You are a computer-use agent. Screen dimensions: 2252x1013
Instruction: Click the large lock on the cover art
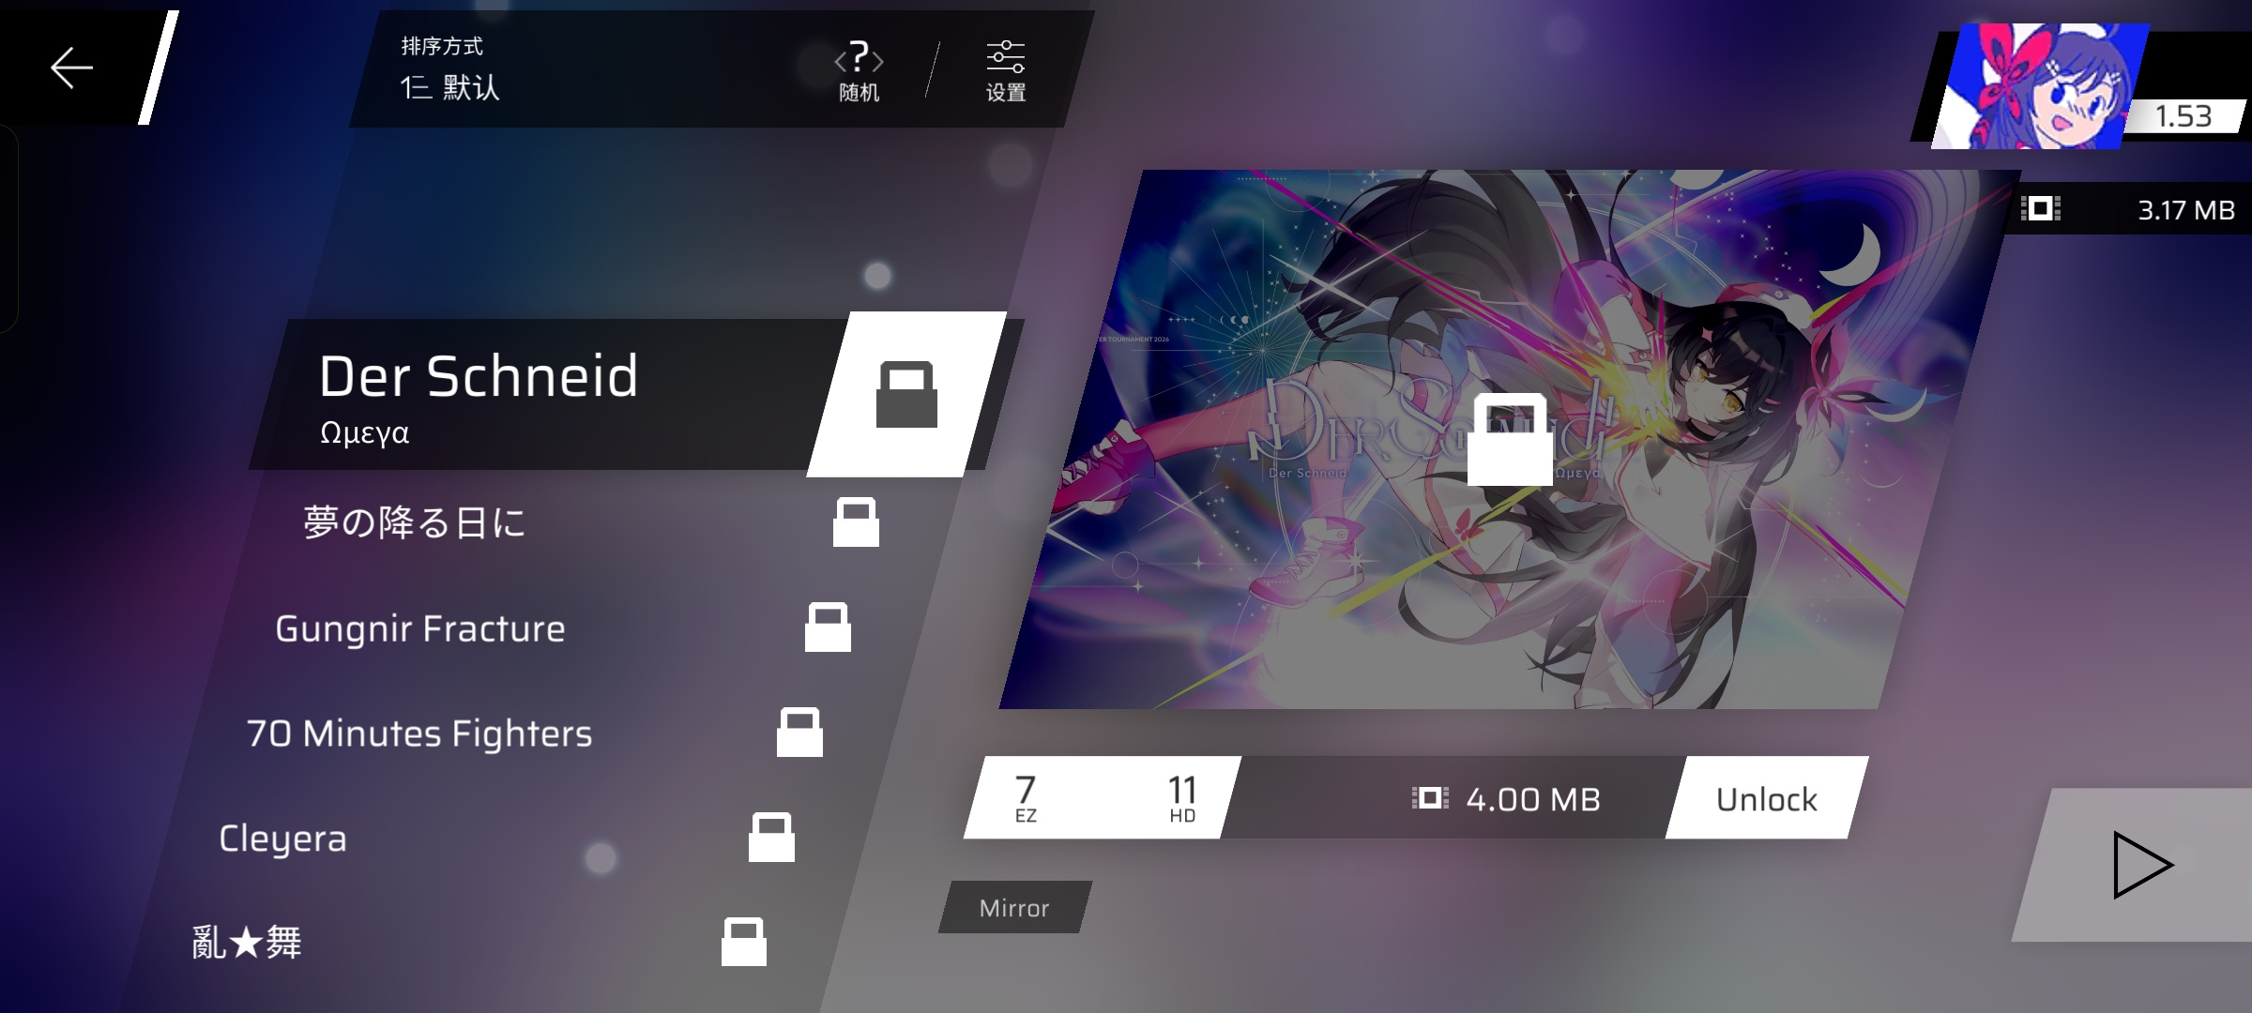tap(1510, 439)
